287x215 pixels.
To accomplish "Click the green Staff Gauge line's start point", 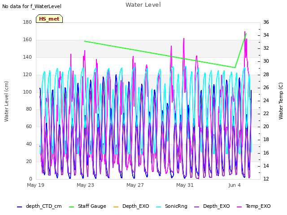I will point(85,41).
